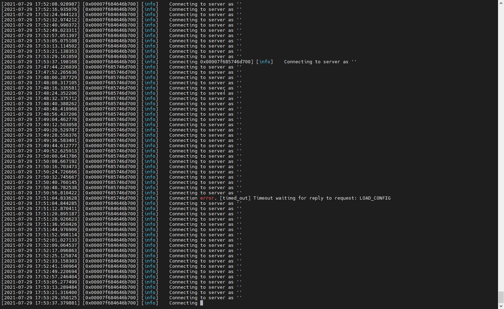This screenshot has width=504, height=309.
Task: Click the last 'Connecting' word at the bottom
Action: [x=183, y=303]
